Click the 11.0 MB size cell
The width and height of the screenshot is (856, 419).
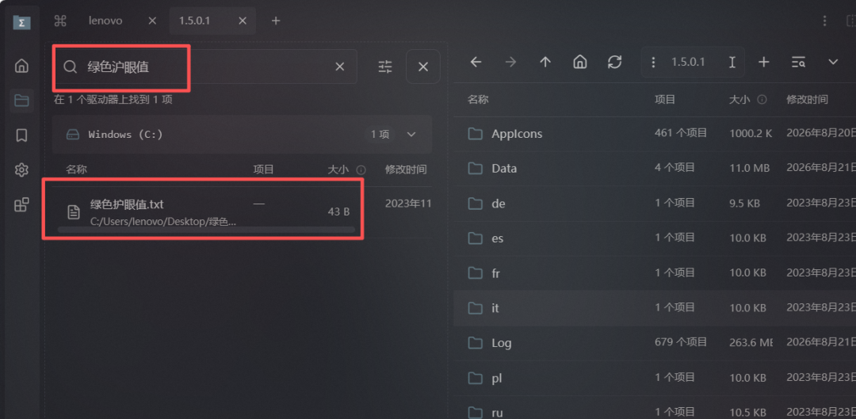(750, 169)
